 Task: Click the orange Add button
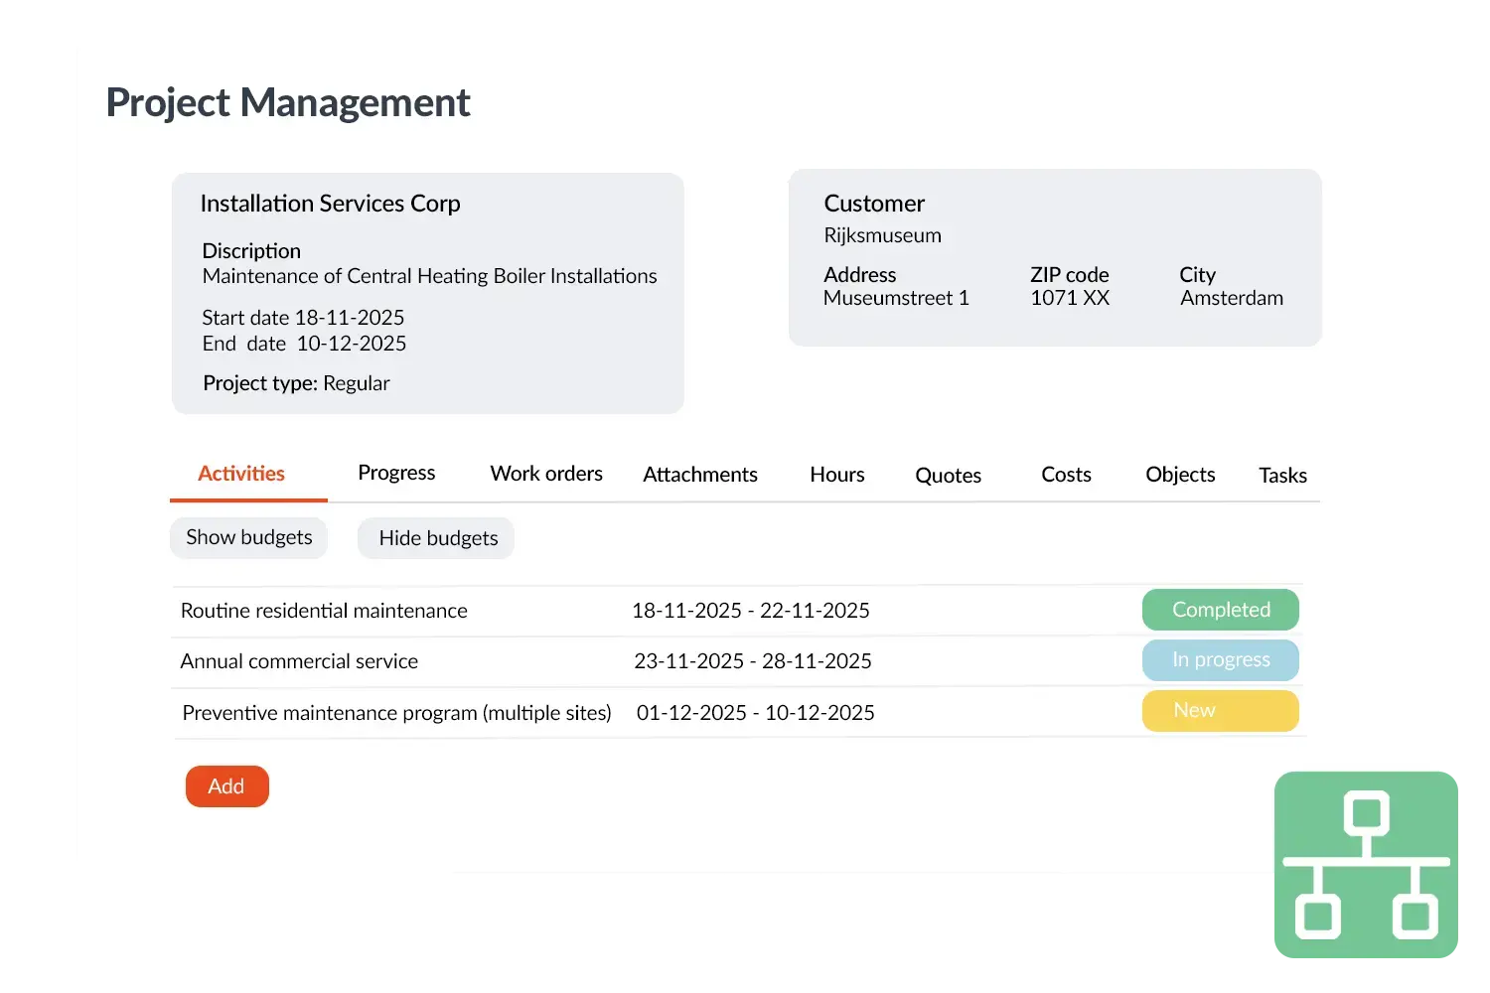[x=226, y=786]
